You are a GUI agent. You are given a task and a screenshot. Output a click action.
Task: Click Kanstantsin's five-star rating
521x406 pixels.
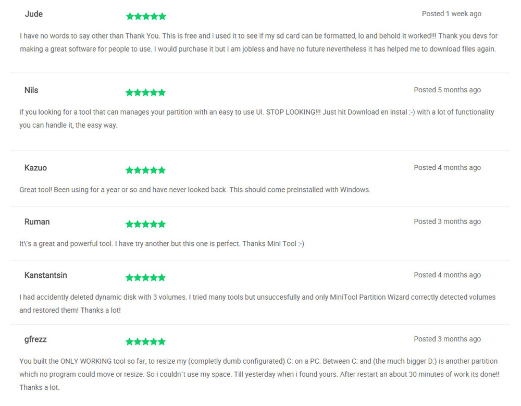click(x=146, y=278)
